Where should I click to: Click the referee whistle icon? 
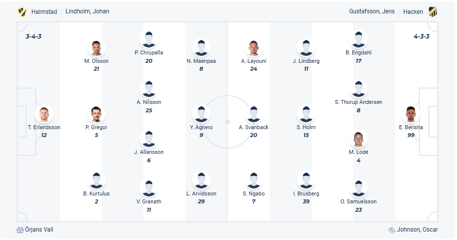coord(392,230)
